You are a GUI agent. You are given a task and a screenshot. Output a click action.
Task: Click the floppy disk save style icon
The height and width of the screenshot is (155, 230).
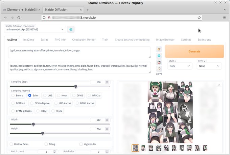coord(159,62)
